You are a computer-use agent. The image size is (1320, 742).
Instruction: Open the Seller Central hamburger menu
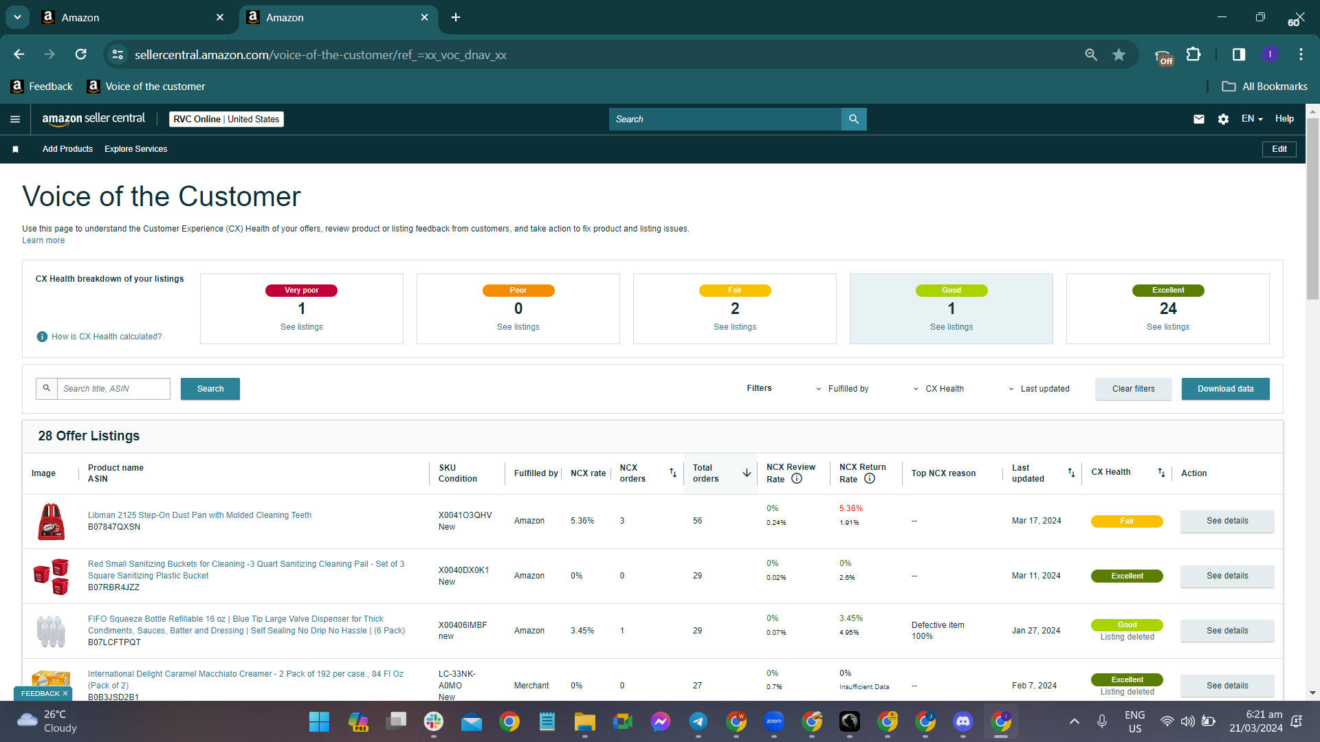click(15, 120)
